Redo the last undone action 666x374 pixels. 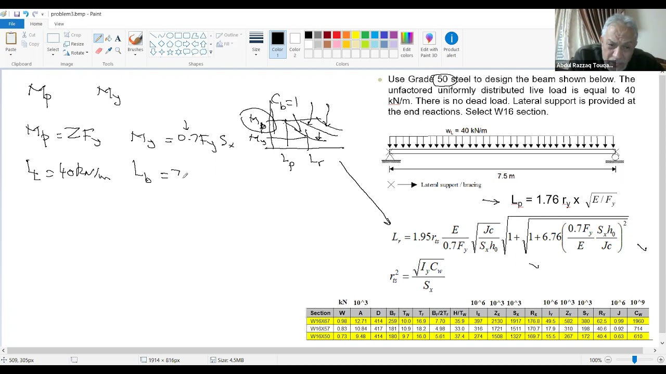(x=35, y=14)
